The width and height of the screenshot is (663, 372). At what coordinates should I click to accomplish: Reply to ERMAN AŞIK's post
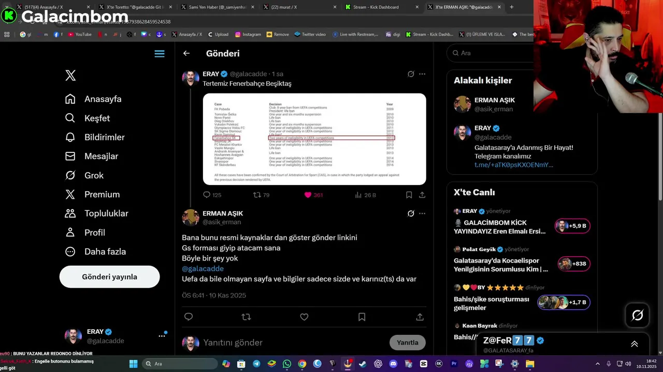pyautogui.click(x=189, y=317)
